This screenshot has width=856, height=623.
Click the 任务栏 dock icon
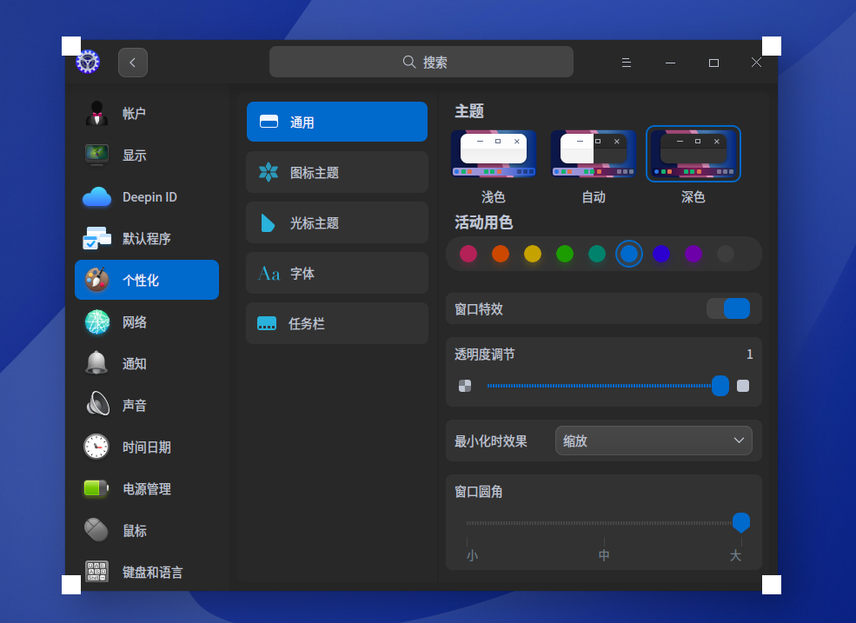267,323
